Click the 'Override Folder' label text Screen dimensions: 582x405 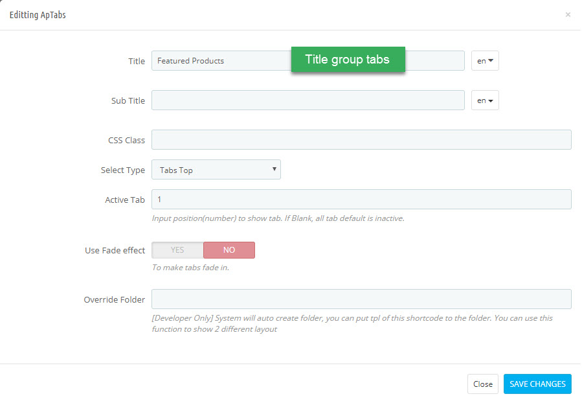point(115,299)
